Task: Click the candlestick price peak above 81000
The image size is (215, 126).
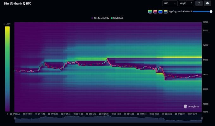Action: (x=107, y=59)
